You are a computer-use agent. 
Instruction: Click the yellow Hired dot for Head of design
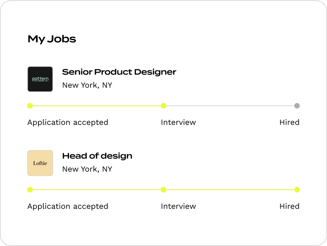(x=297, y=190)
